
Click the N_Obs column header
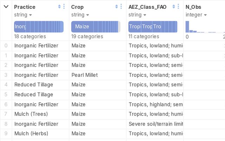click(x=193, y=7)
